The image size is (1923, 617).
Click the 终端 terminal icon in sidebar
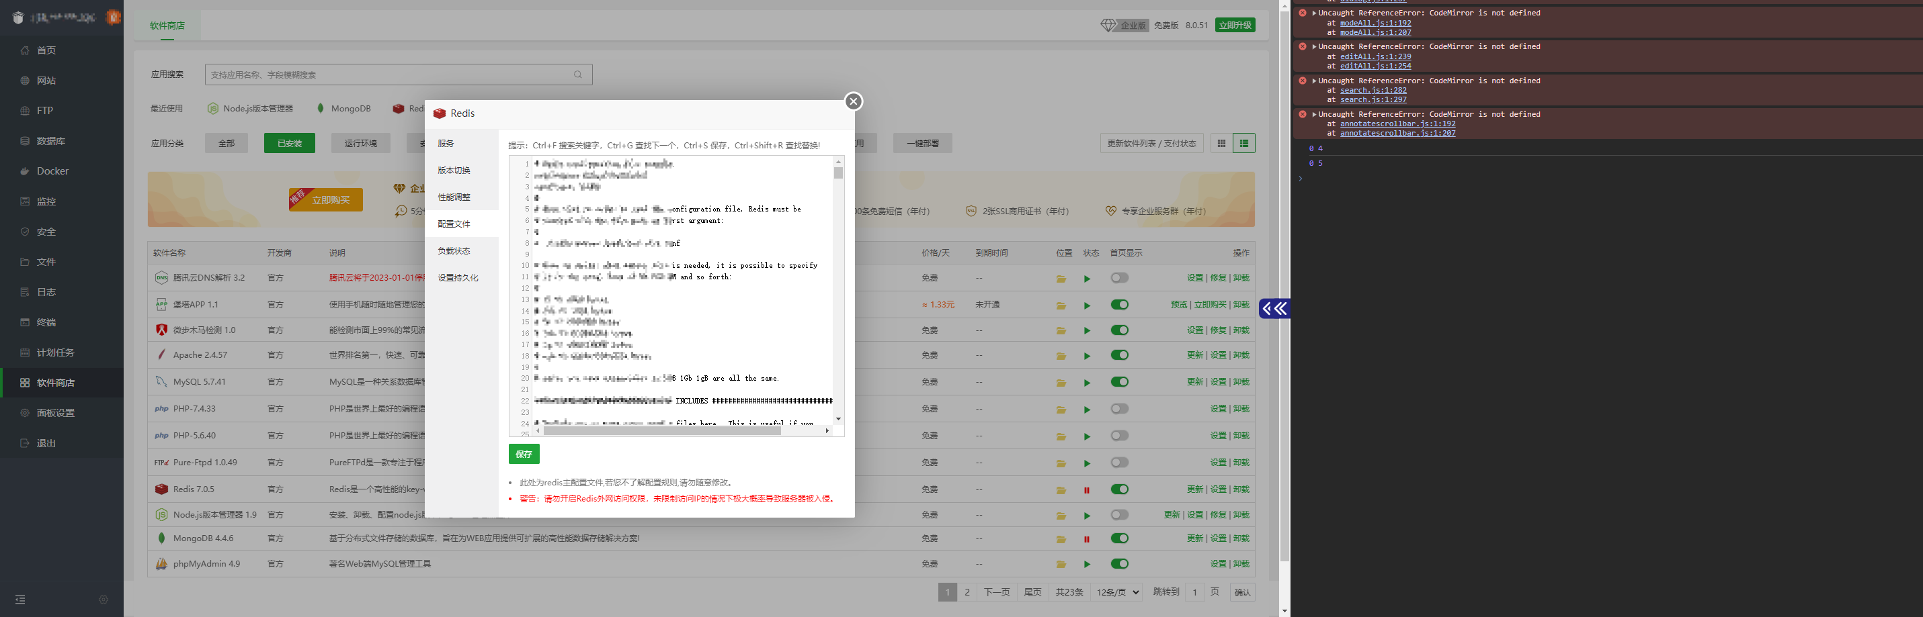[x=25, y=322]
